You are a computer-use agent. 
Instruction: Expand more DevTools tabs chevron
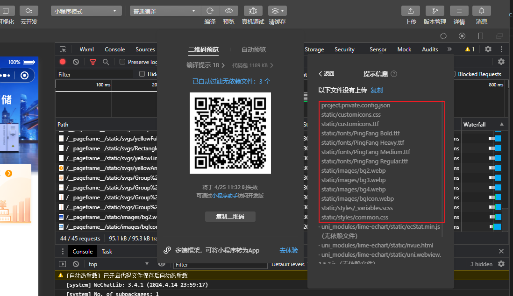point(449,49)
